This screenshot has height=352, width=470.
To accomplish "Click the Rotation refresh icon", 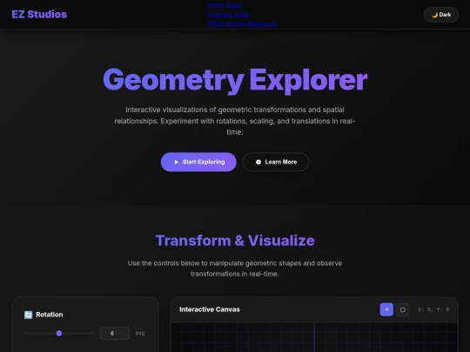I will tap(28, 315).
